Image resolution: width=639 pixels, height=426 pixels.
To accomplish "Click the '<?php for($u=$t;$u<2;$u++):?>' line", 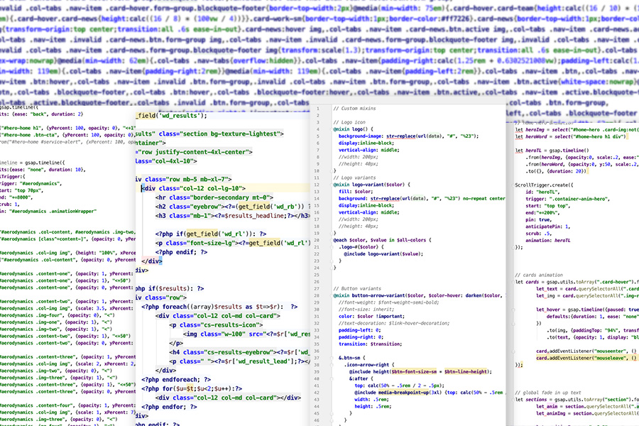I will tap(192, 388).
